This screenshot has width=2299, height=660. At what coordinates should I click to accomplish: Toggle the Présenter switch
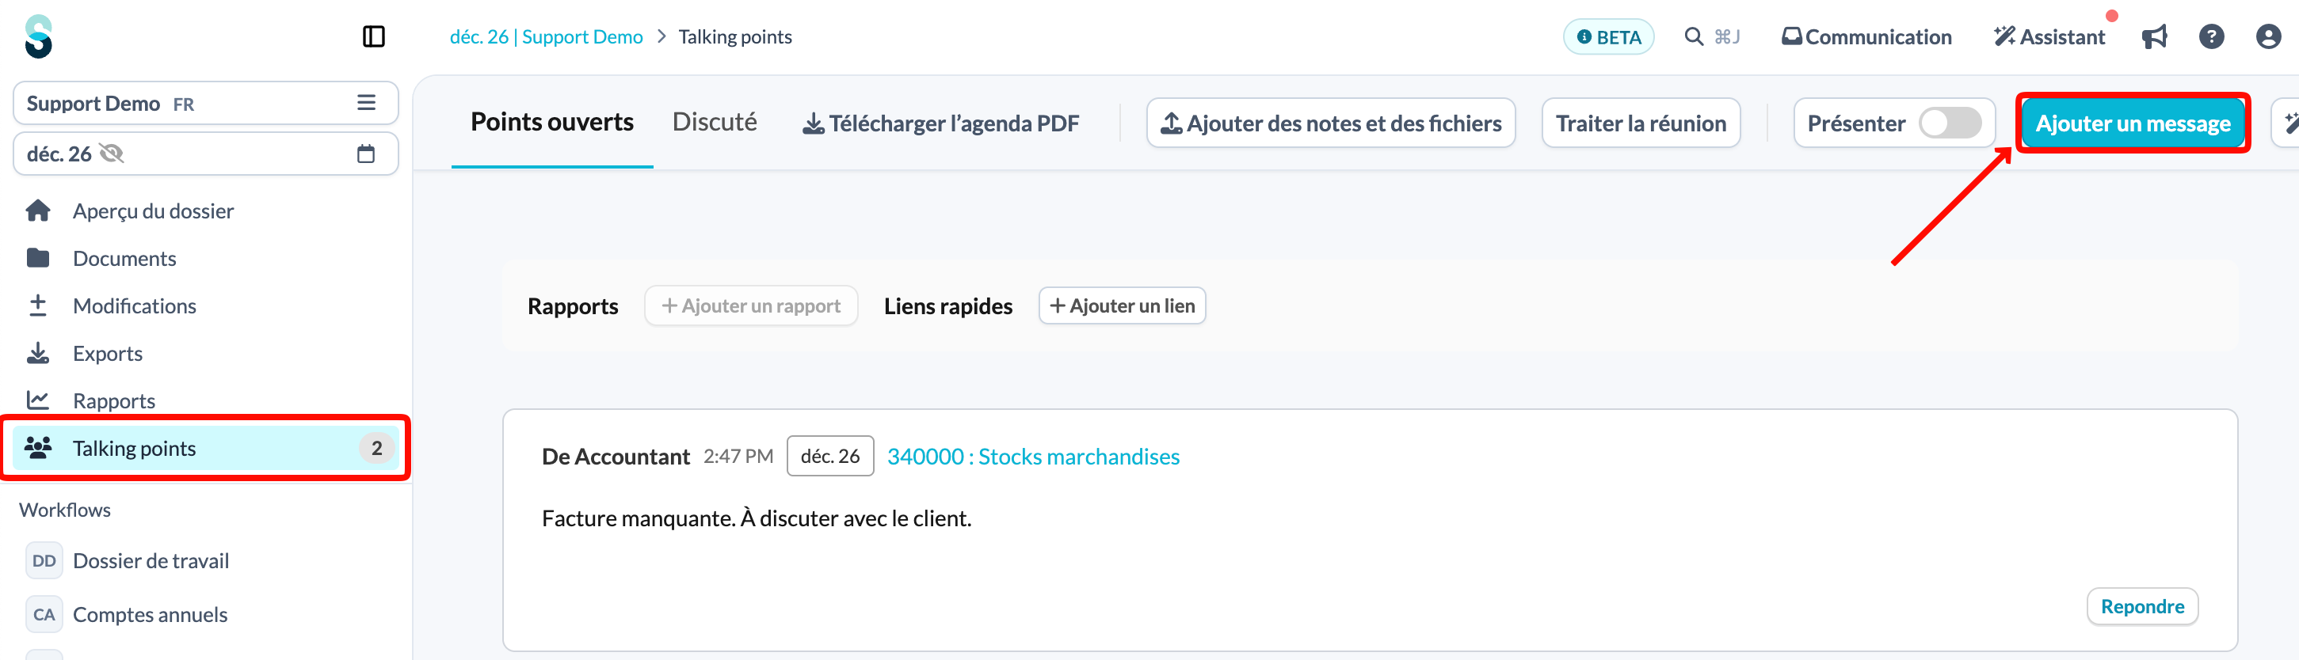tap(1950, 123)
